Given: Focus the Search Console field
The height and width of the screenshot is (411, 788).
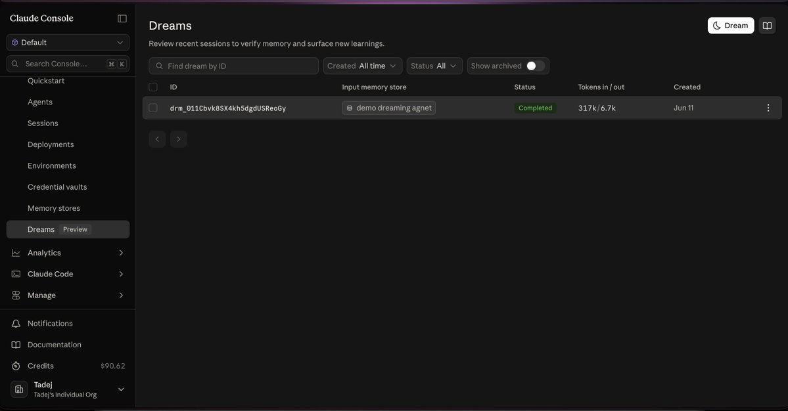Looking at the screenshot, I should pos(68,64).
